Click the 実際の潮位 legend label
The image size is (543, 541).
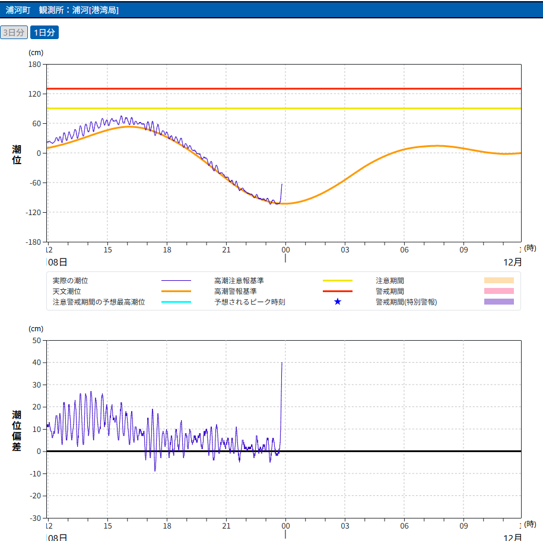74,280
